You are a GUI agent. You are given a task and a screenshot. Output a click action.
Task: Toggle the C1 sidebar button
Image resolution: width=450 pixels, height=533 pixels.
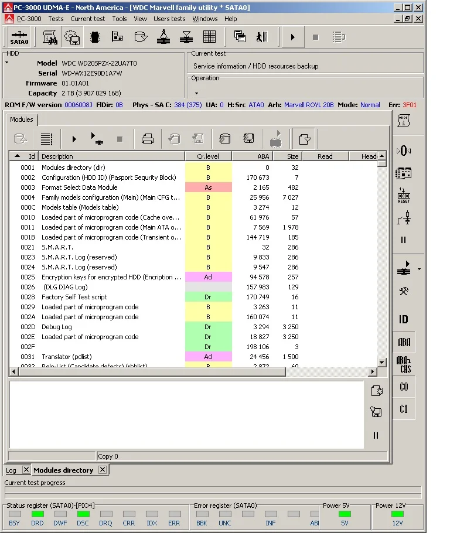404,409
